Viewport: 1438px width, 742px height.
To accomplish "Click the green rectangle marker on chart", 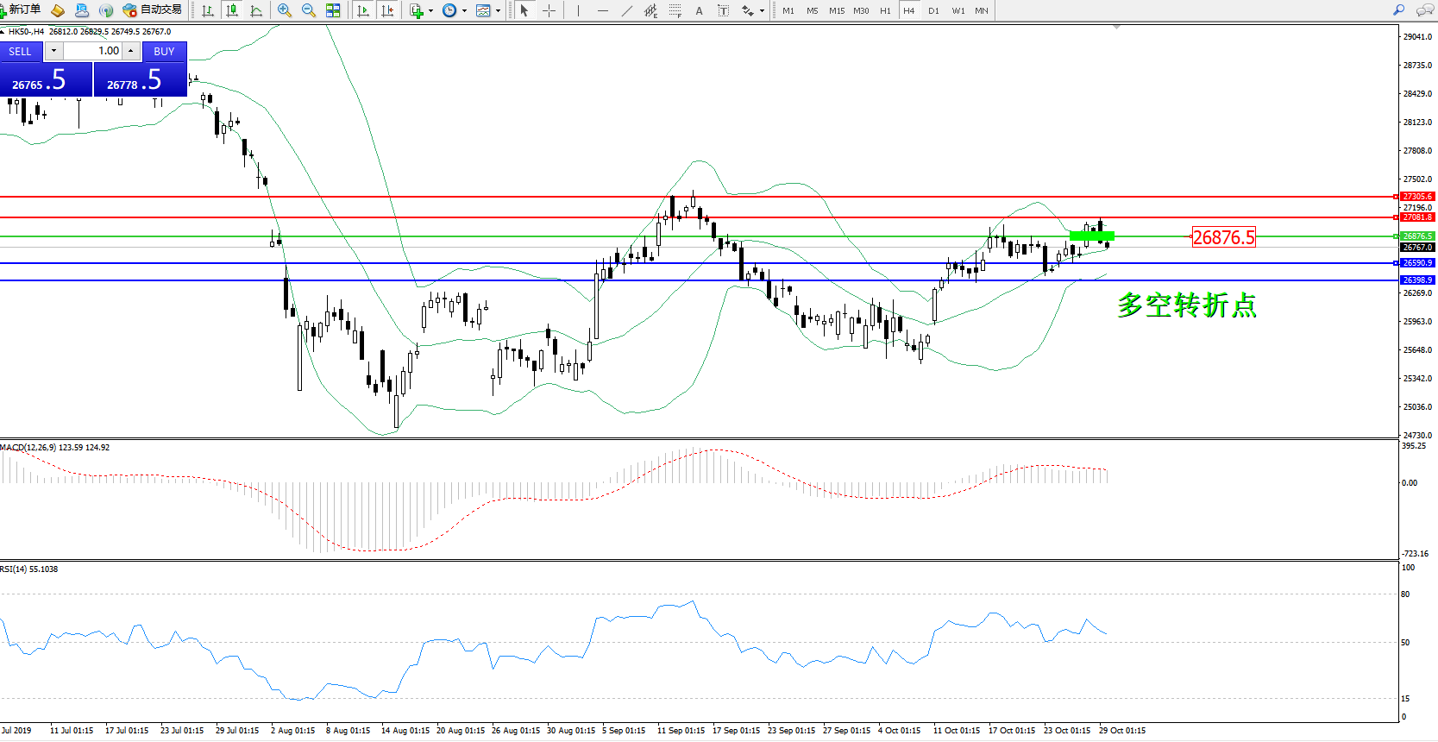I will pos(1091,236).
